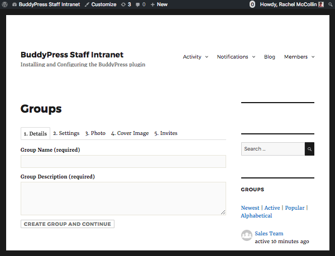Viewport: 335px width, 256px height.
Task: Expand the Members submenu chevron
Action: 313,57
